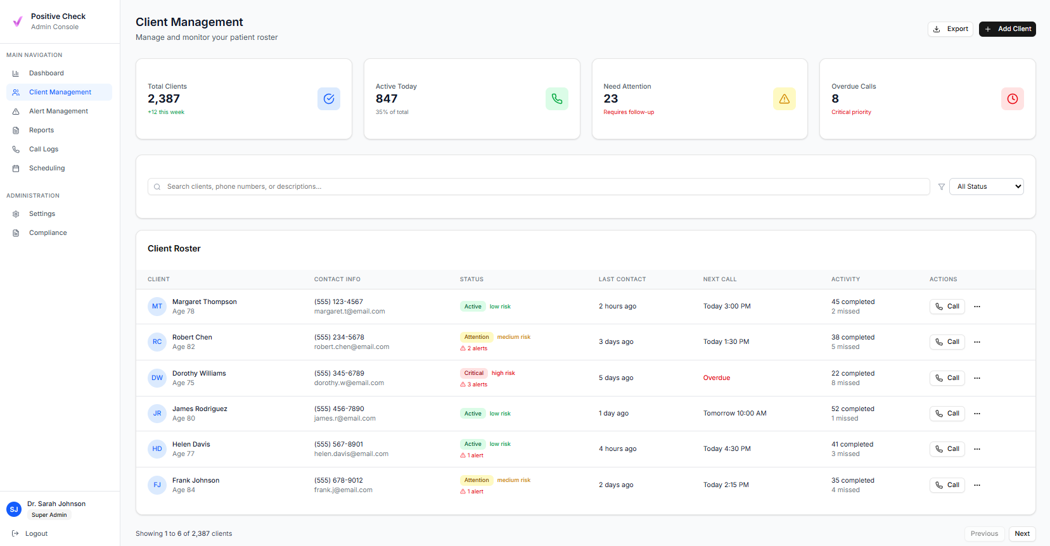Expand row actions menu for Helen Davis
Screen dimensions: 1050x546
[x=976, y=449]
